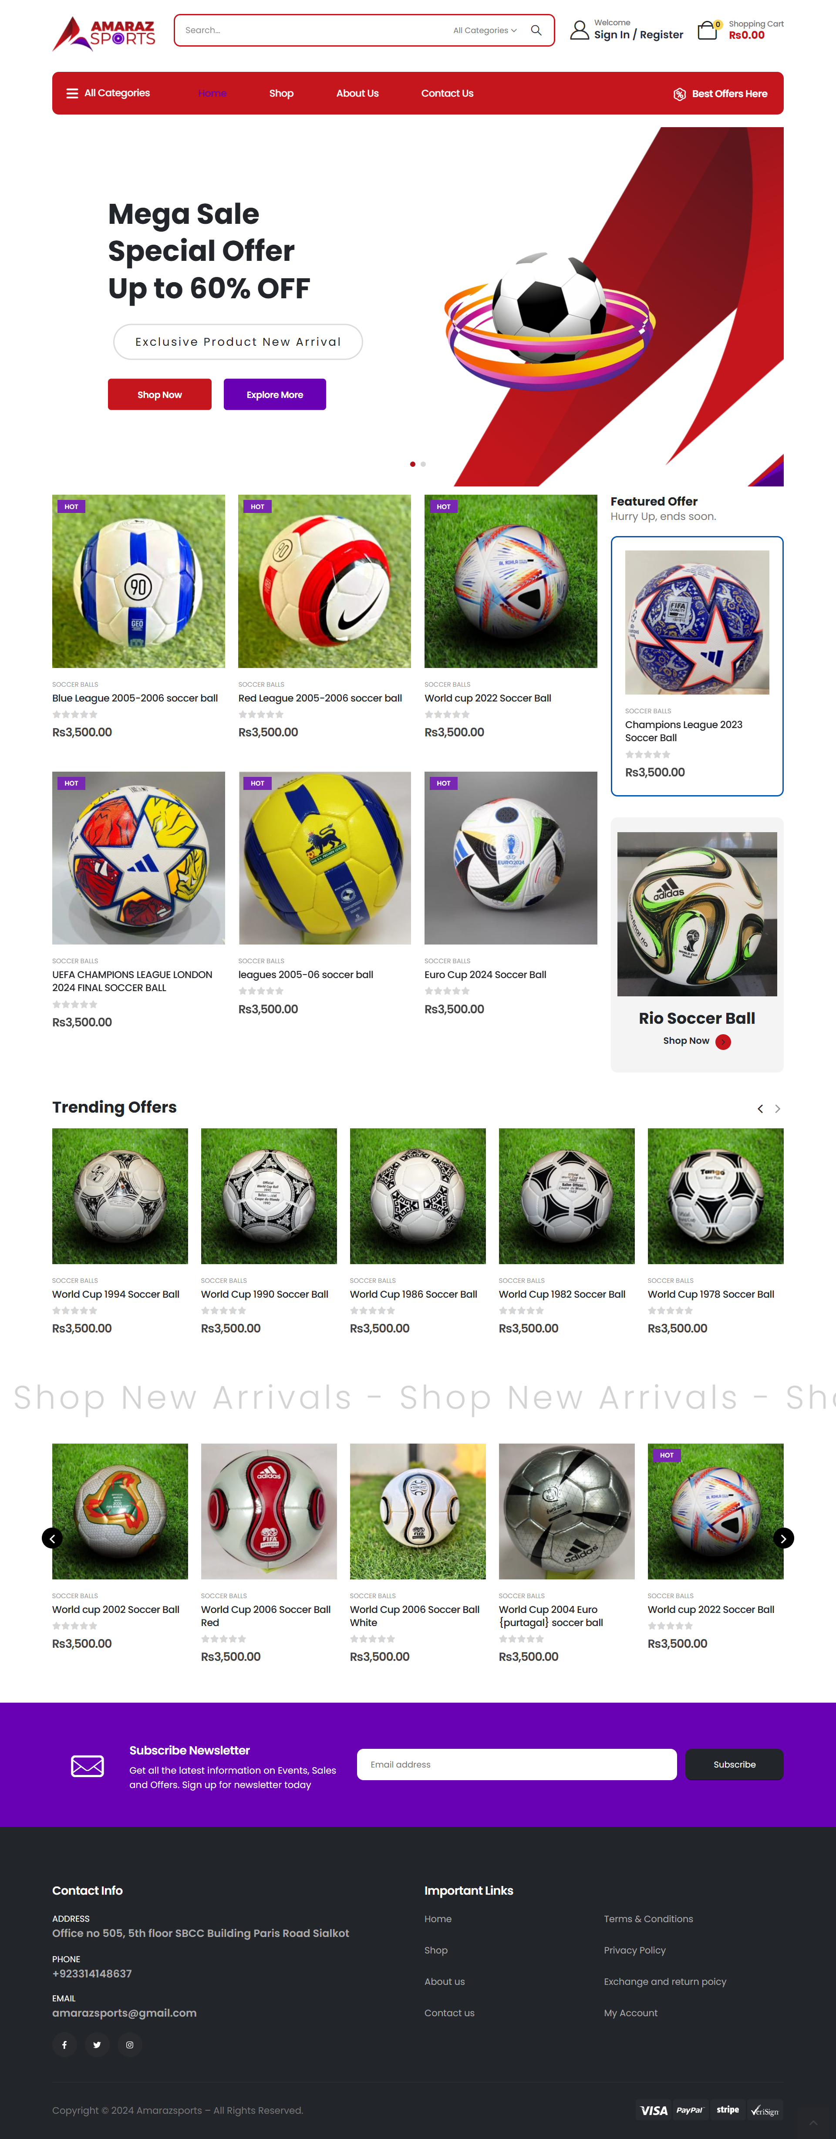Advance new arrivals carousel with right arrow
This screenshot has width=836, height=2139.
pos(783,1538)
